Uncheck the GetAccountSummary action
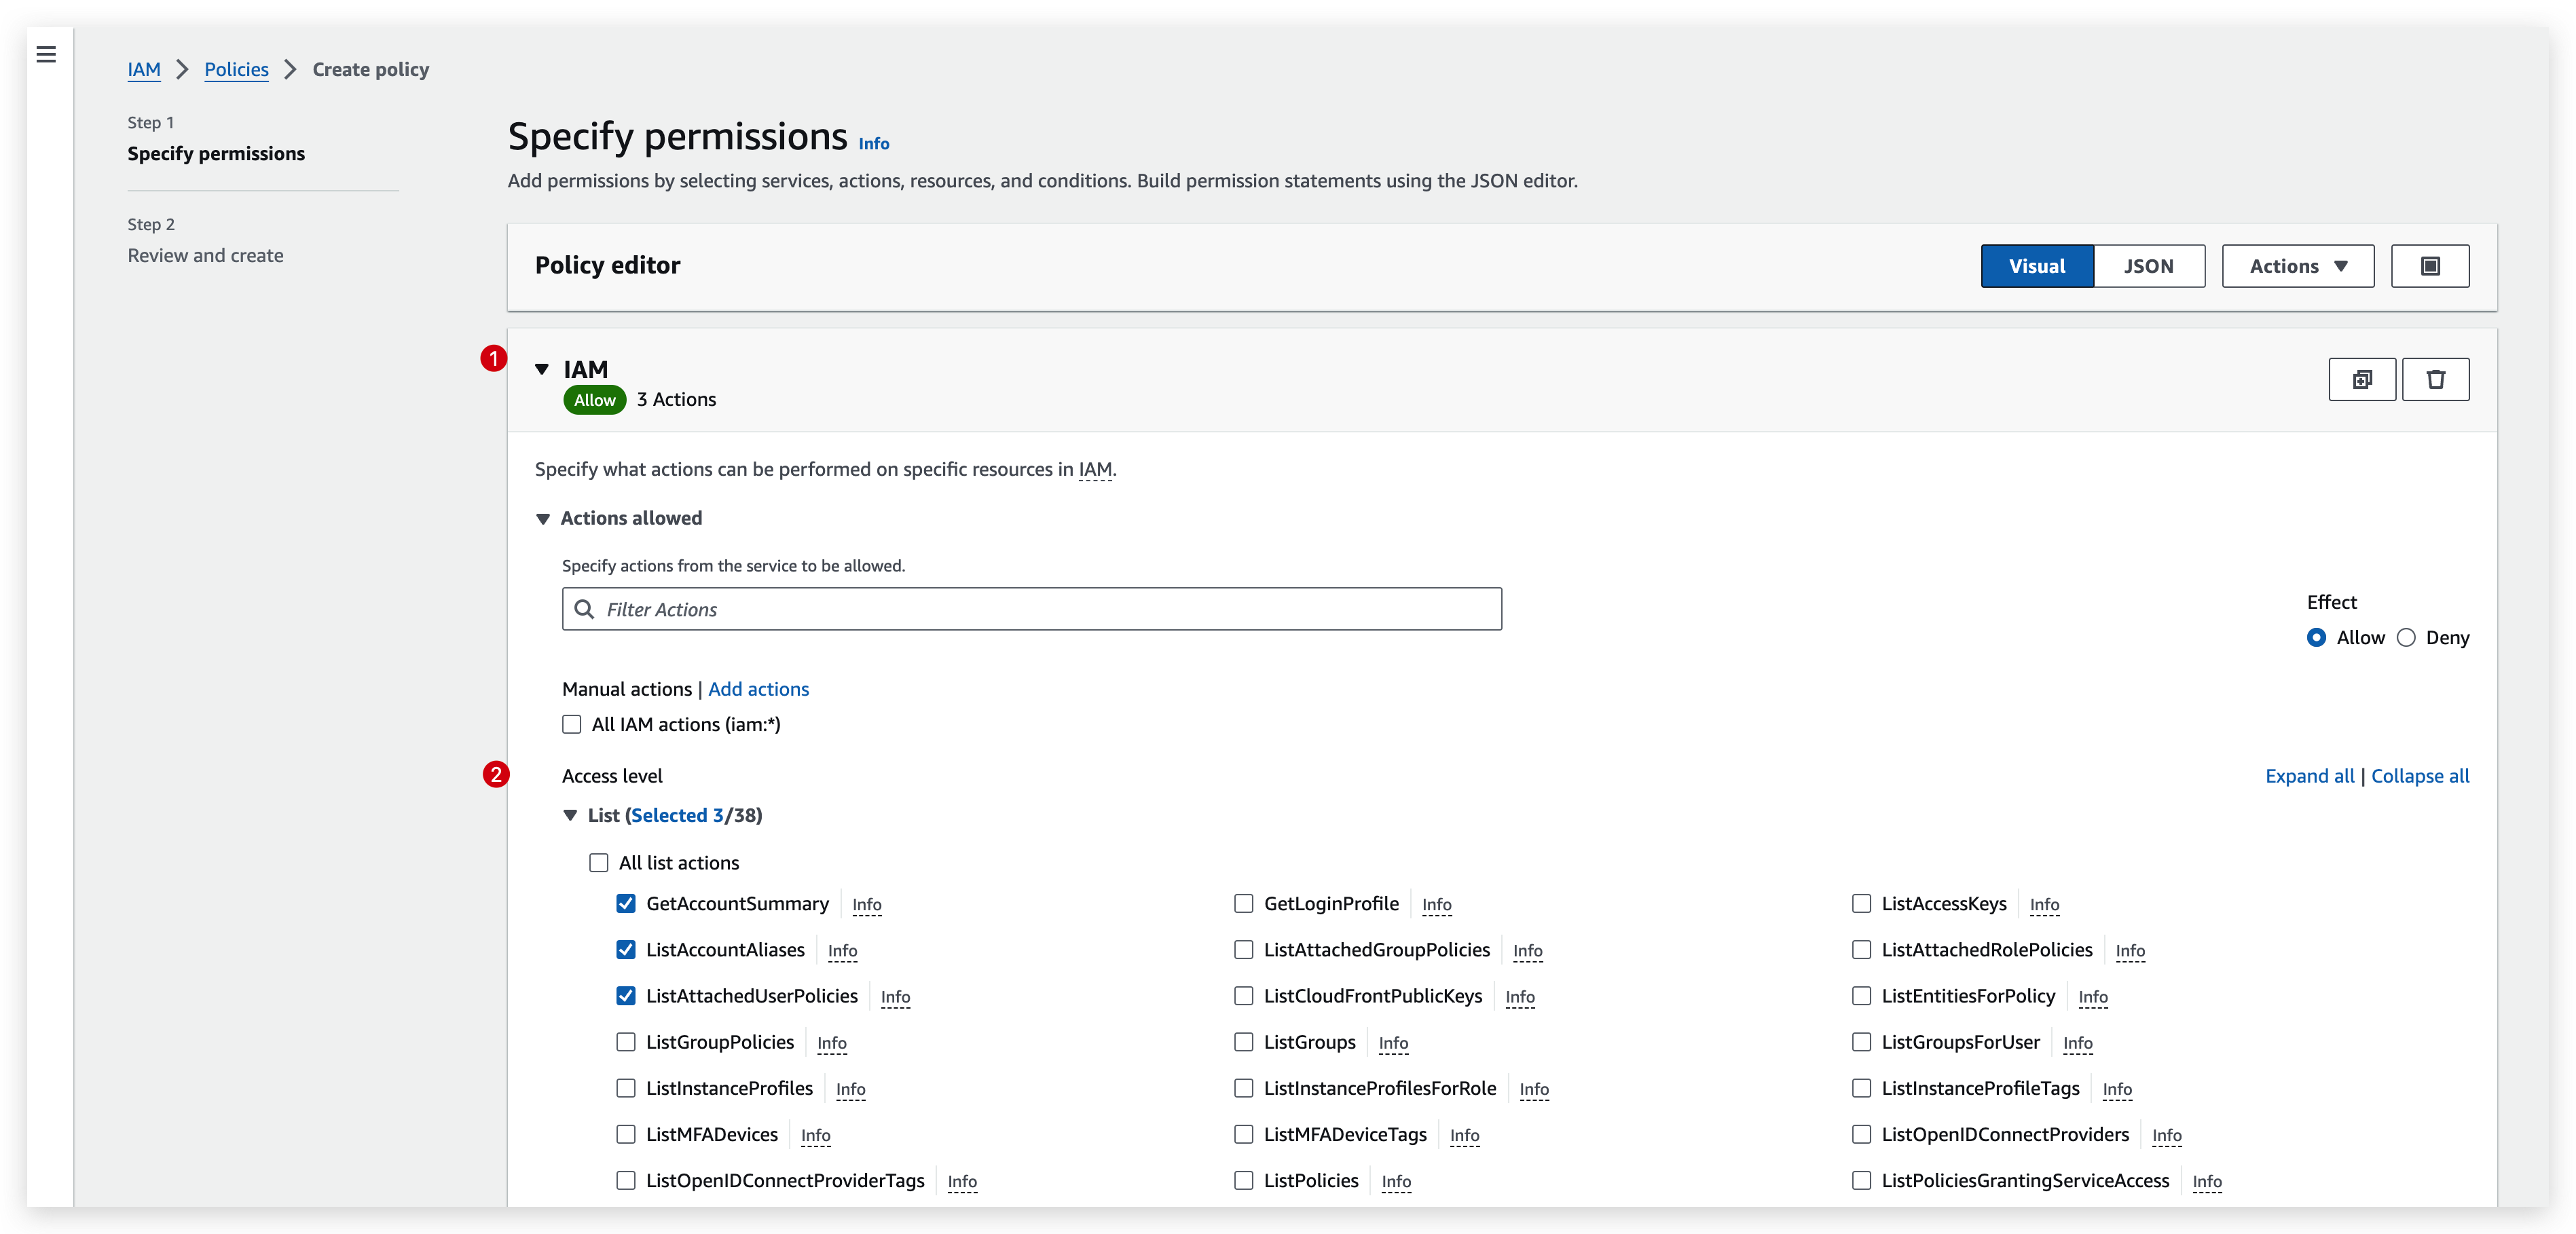This screenshot has width=2576, height=1234. point(626,903)
